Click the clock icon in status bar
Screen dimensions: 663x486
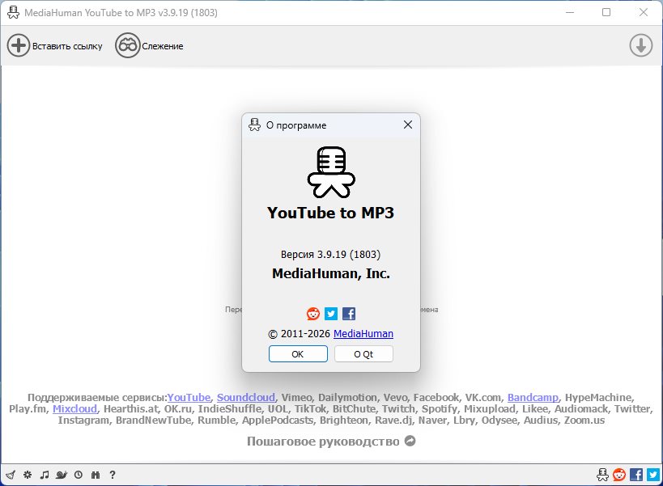[79, 475]
